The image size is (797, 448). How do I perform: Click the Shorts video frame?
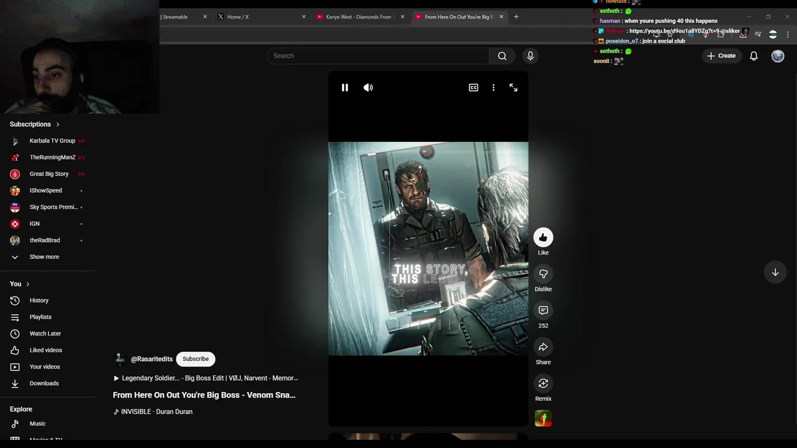428,249
